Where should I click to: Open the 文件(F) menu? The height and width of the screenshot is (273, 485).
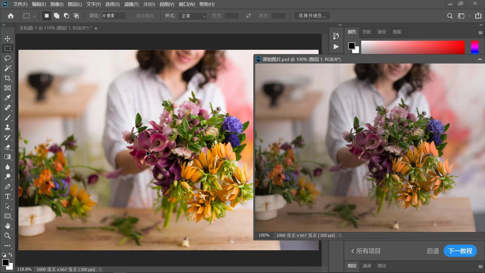coord(20,4)
